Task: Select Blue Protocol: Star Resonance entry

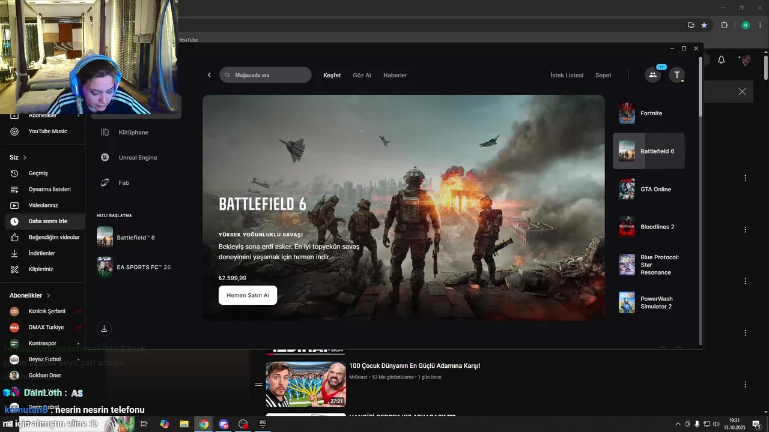Action: click(649, 265)
